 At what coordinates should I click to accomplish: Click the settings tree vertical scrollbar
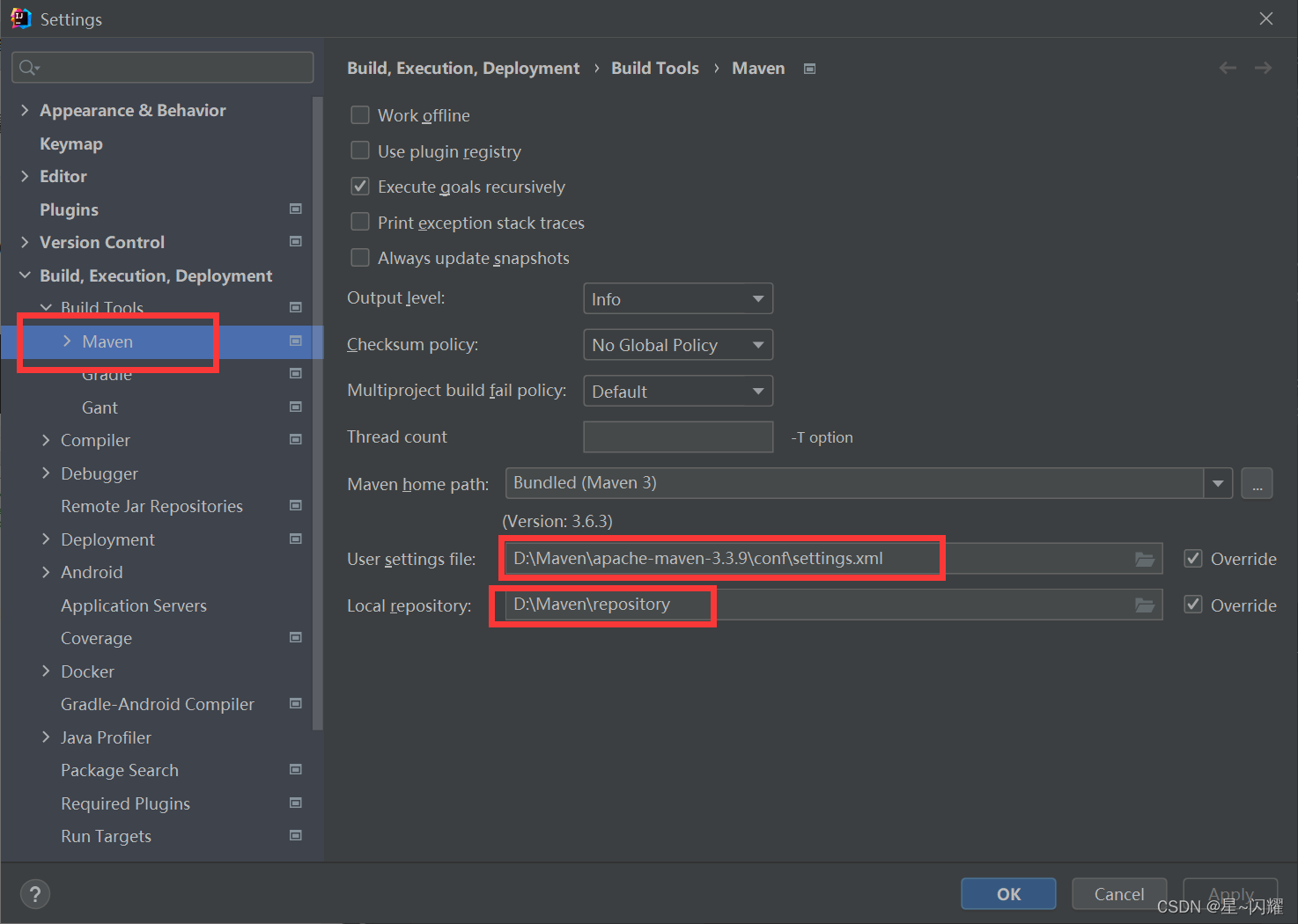click(318, 414)
